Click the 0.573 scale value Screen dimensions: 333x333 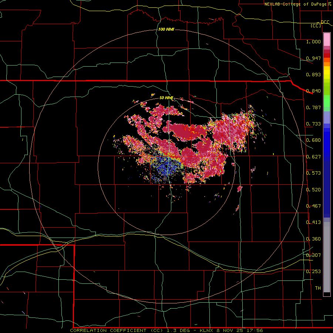click(313, 173)
